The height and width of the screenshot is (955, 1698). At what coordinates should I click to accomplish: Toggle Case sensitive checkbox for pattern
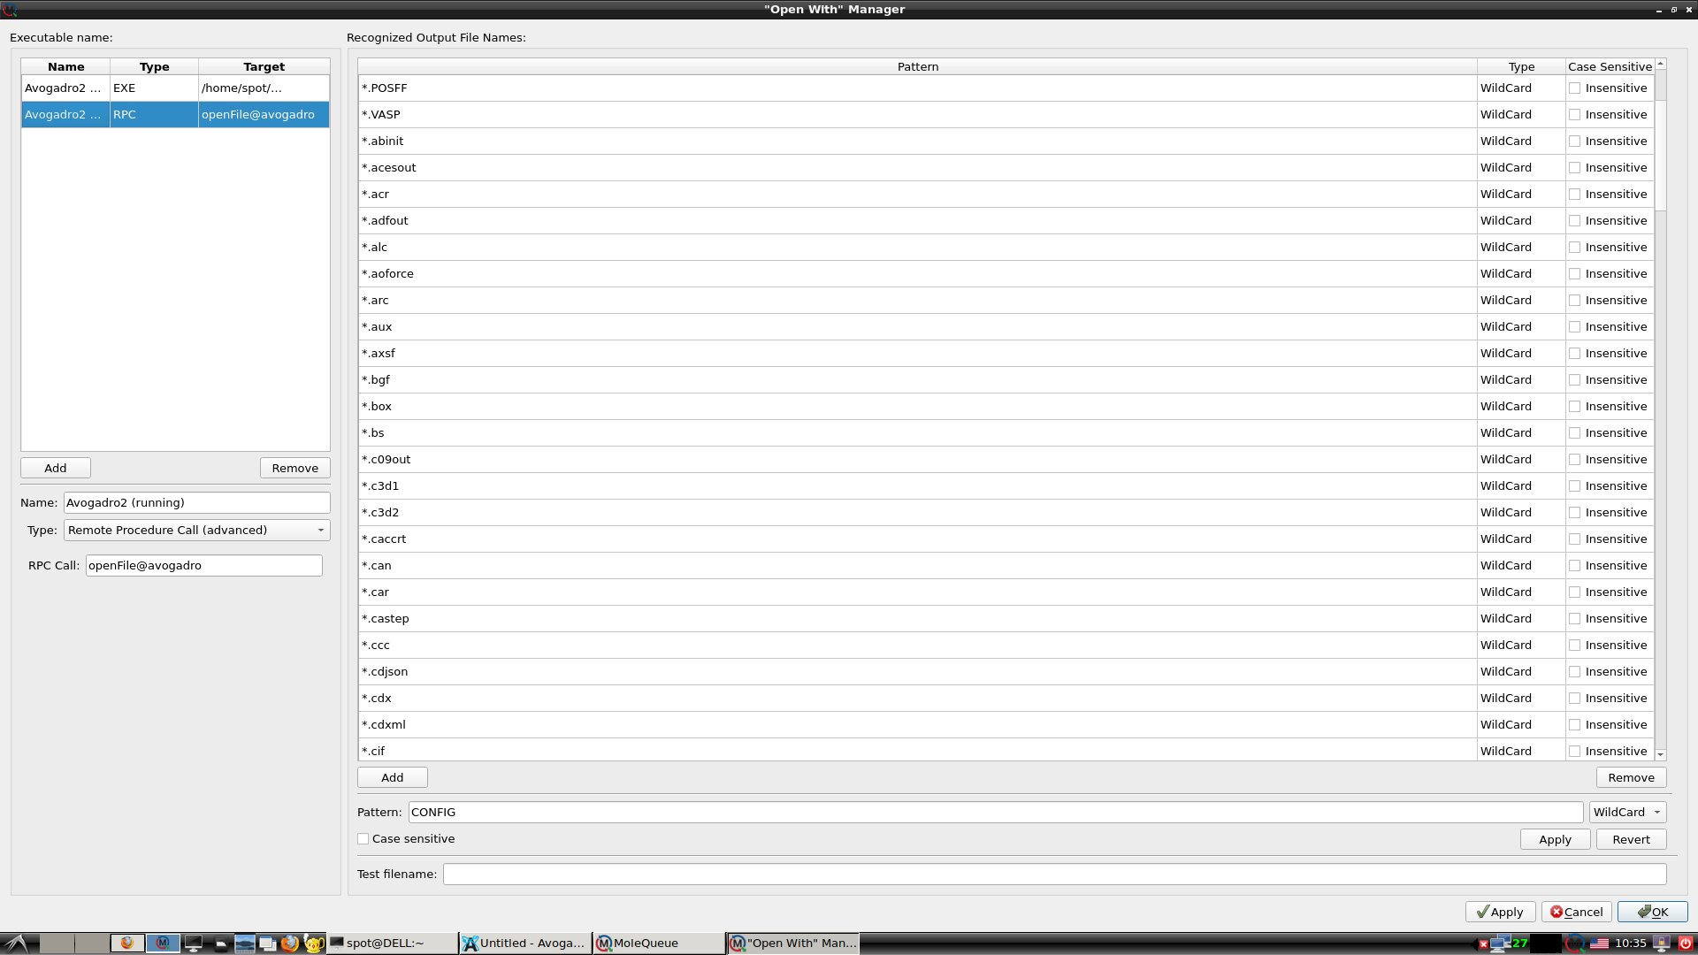pos(363,838)
